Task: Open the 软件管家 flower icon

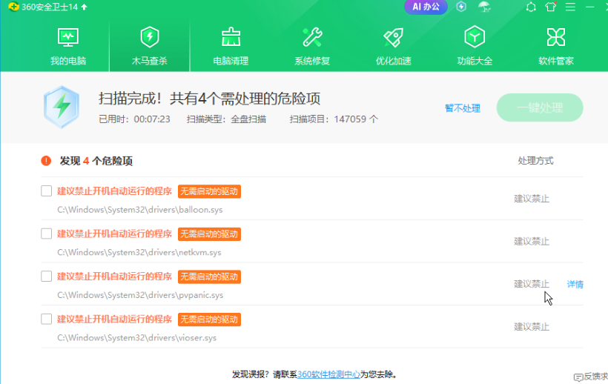Action: coord(556,38)
